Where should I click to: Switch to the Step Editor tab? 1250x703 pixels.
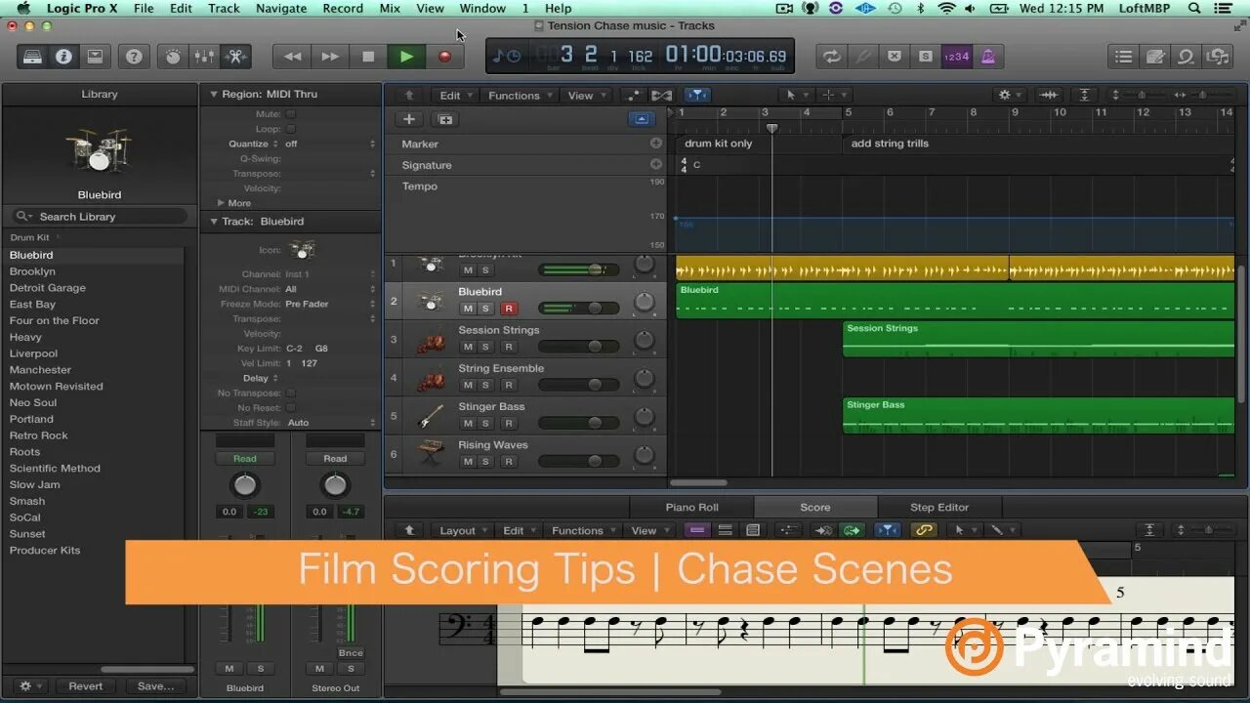[939, 507]
